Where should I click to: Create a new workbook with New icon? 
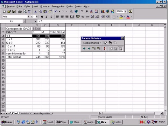click(4, 11)
